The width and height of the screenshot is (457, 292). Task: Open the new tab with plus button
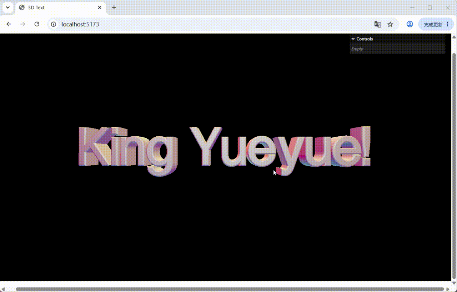(x=114, y=7)
